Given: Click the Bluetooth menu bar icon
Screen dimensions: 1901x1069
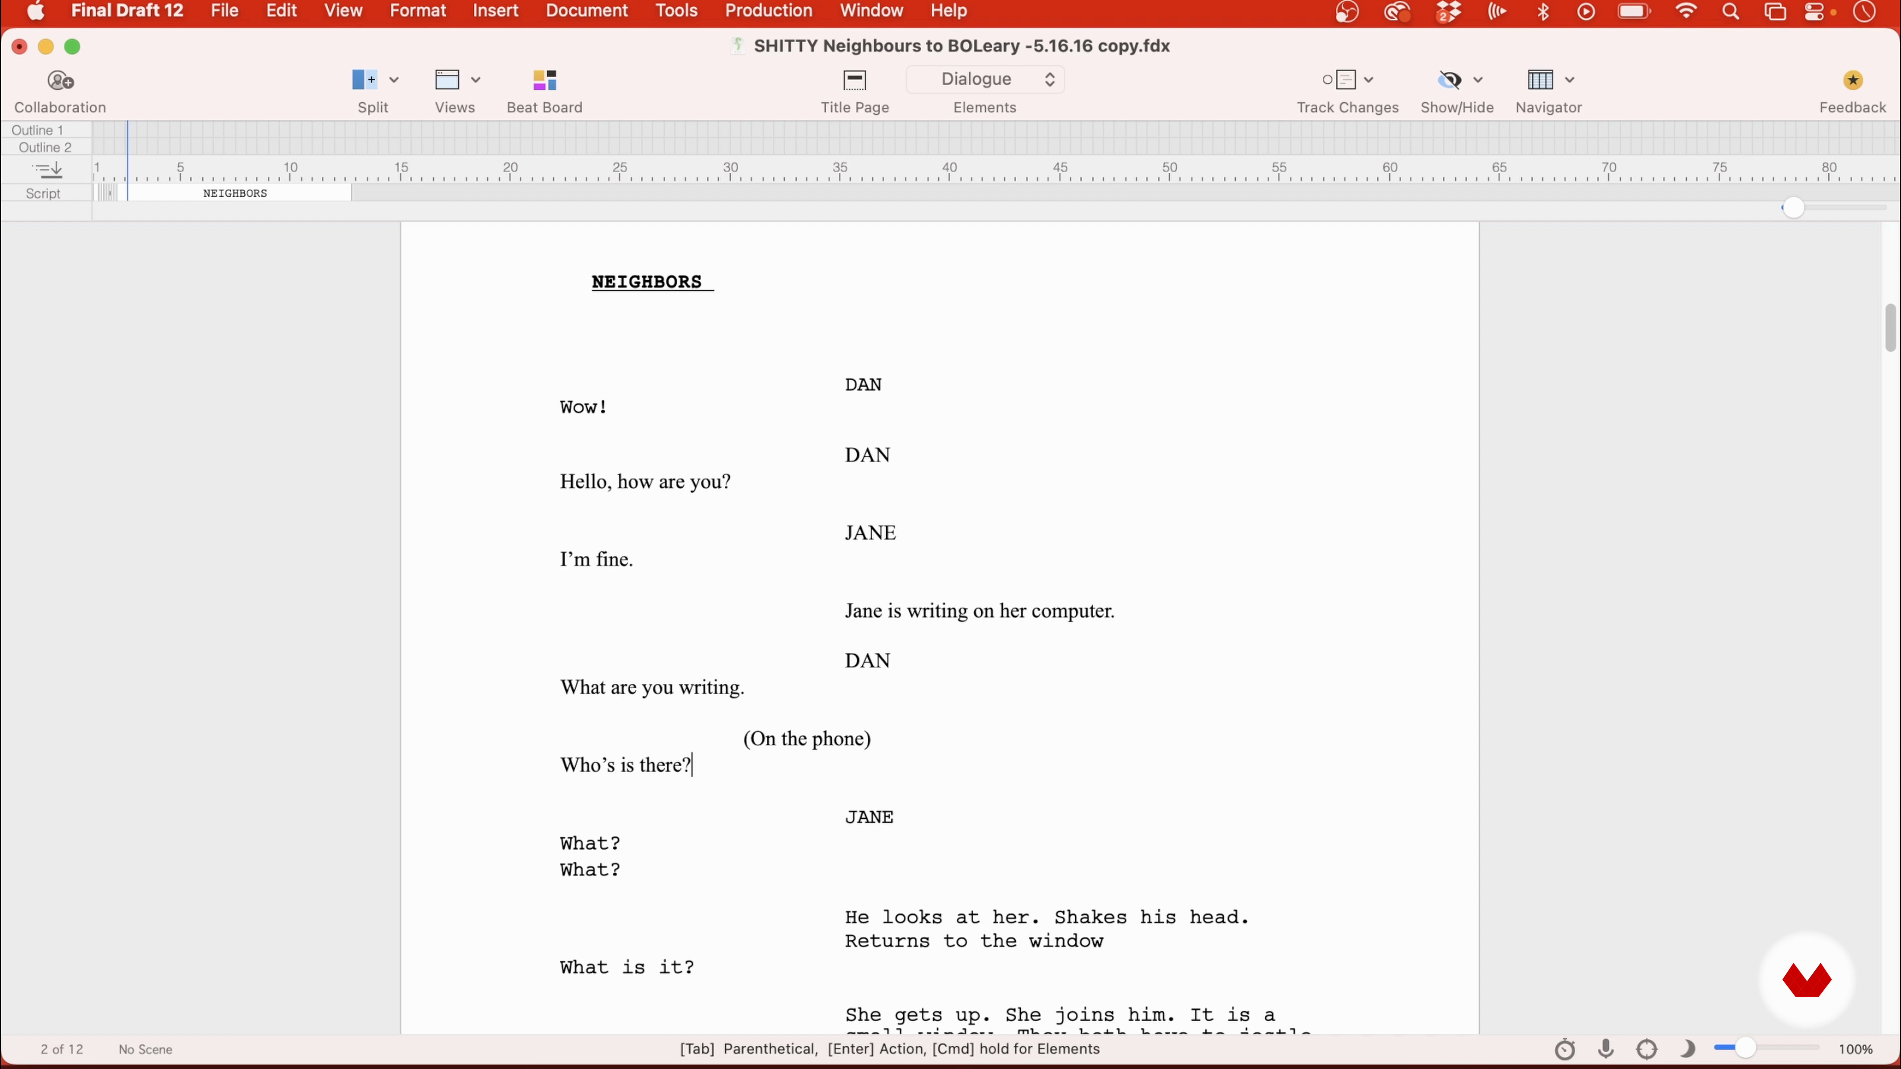Looking at the screenshot, I should click(1543, 12).
